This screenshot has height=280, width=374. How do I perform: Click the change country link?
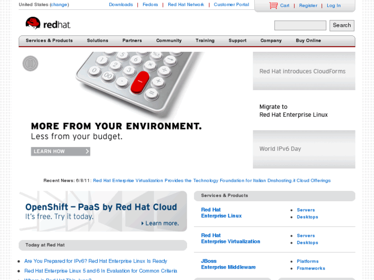pos(59,5)
